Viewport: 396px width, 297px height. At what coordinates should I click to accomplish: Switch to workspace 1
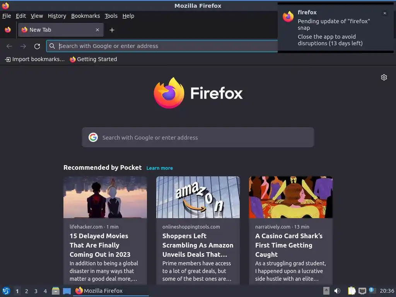[17, 291]
